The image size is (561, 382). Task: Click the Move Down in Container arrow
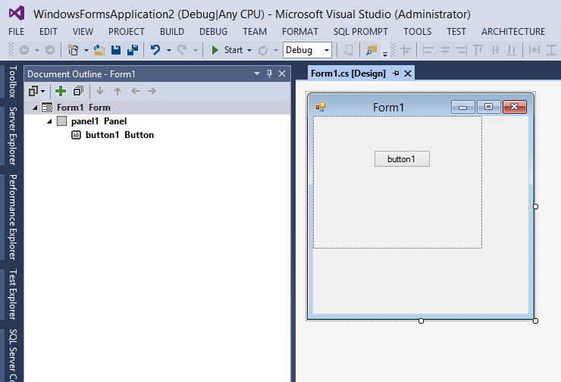[100, 91]
